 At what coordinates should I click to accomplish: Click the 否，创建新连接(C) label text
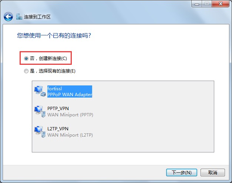[48, 59]
